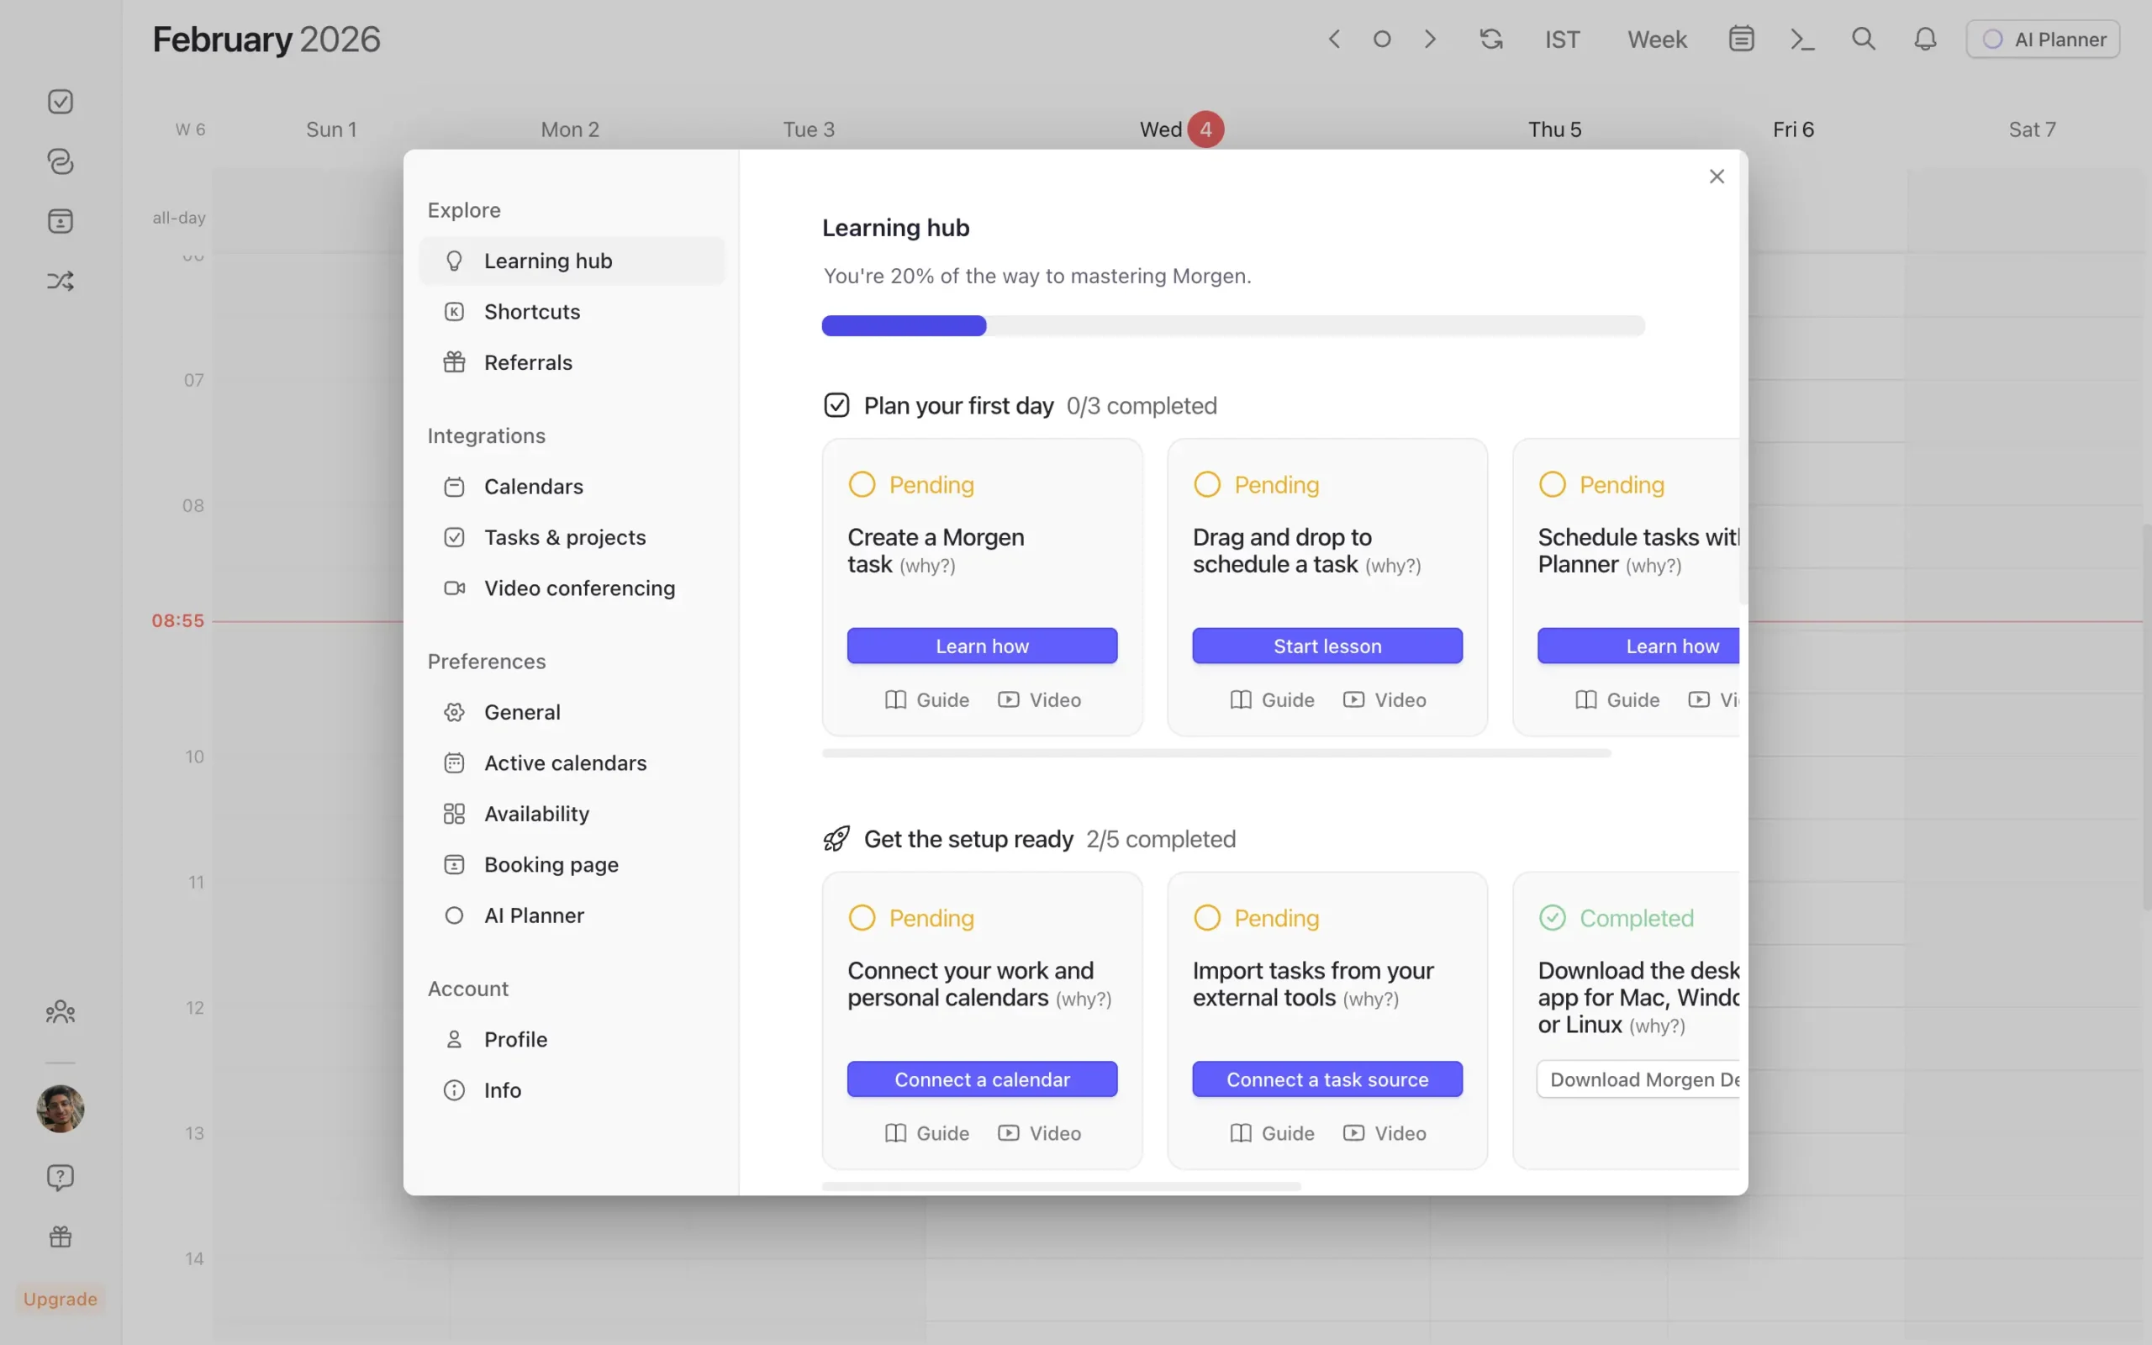This screenshot has height=1345, width=2152.
Task: Go to the next week chevron
Action: 1430,40
